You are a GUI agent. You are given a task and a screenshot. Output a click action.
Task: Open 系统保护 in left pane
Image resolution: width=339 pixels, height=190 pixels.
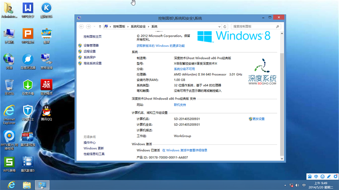pos(89,57)
